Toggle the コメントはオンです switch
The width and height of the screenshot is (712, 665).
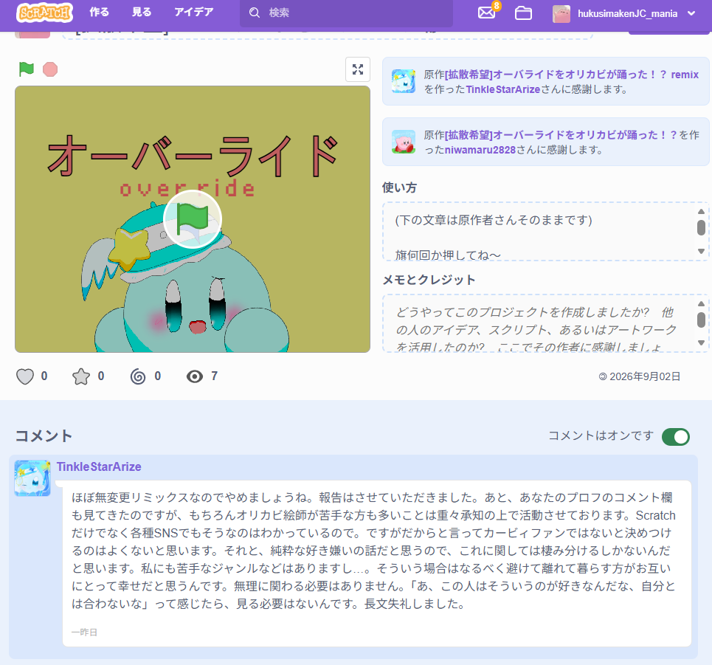click(676, 437)
